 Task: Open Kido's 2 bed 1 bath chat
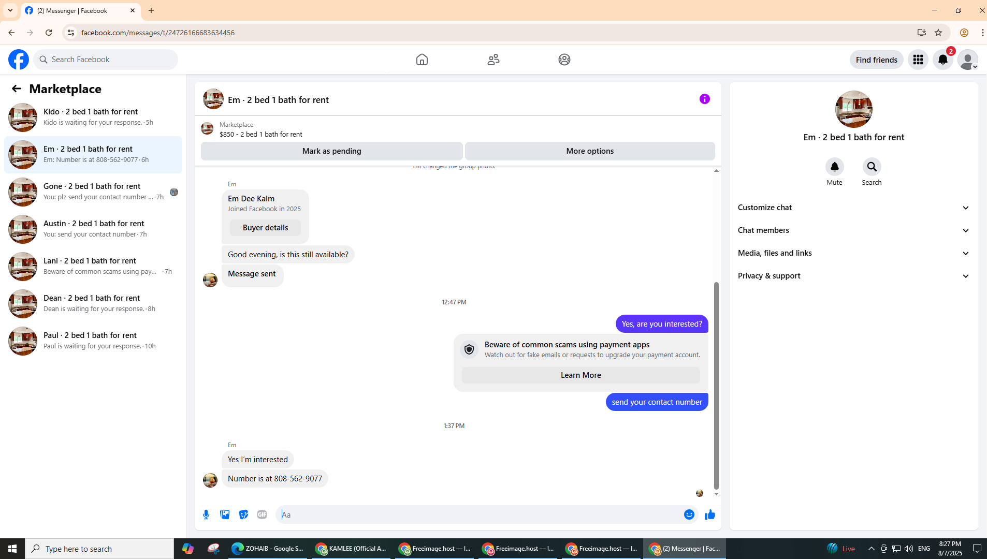[93, 117]
